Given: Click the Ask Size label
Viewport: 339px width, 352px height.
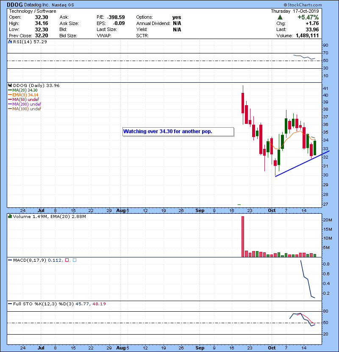Looking at the screenshot, I should click(69, 23).
